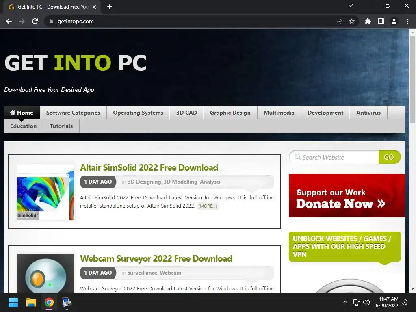Share this page via share icon

point(339,21)
